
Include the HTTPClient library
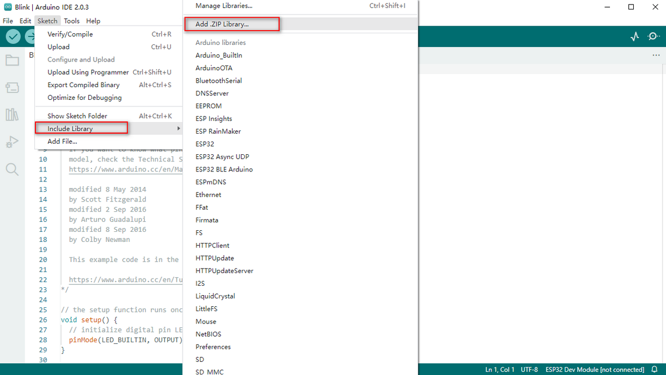300,245
